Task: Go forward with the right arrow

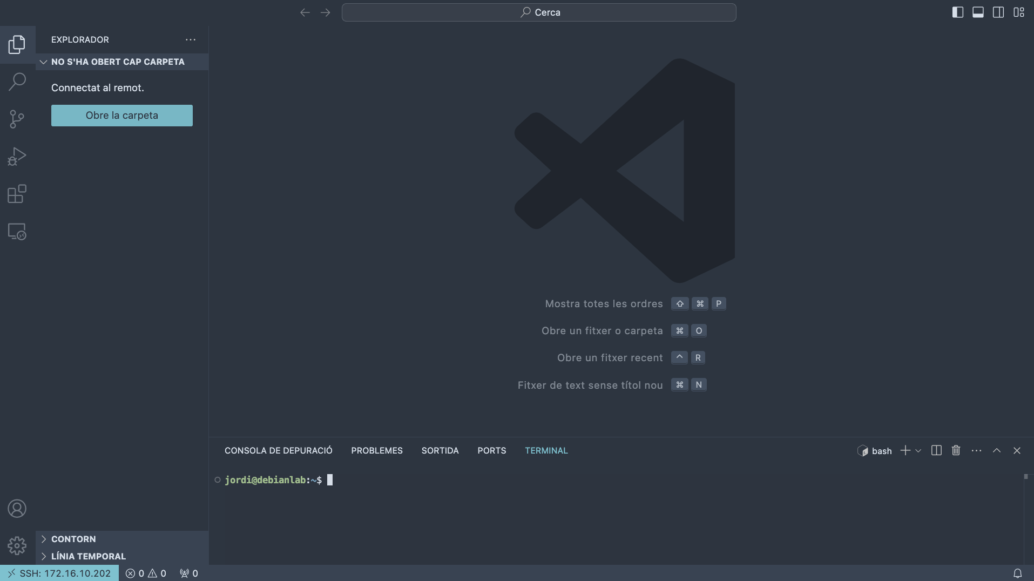Action: point(325,12)
